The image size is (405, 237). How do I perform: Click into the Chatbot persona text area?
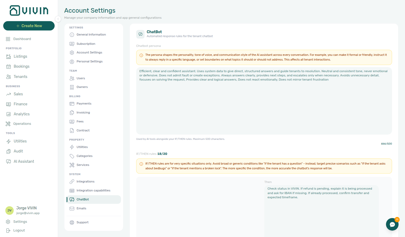pos(264,101)
